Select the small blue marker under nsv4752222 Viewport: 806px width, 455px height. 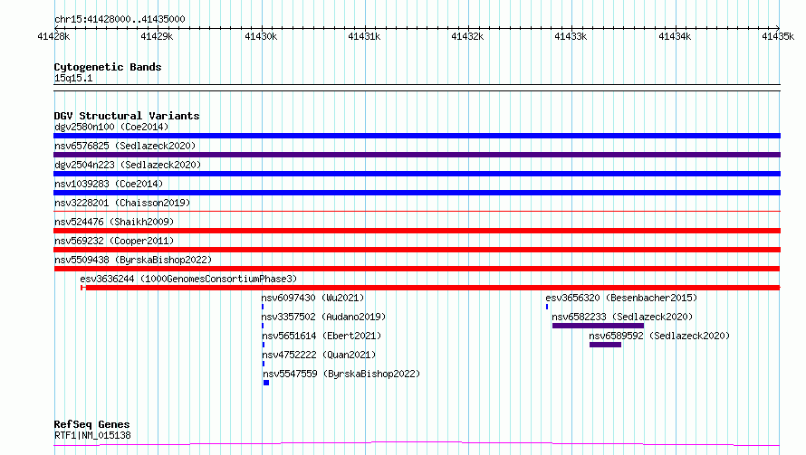tap(264, 364)
